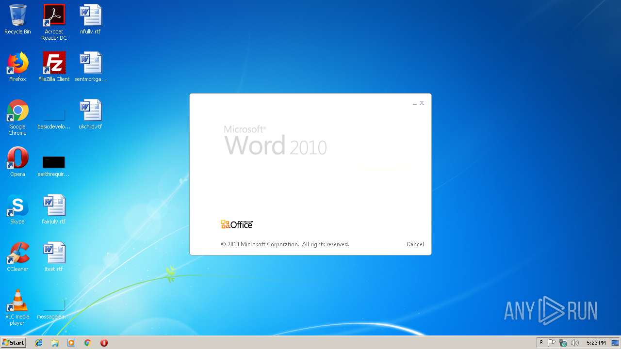Open VLC media player shortcut
The height and width of the screenshot is (349, 621).
[17, 307]
